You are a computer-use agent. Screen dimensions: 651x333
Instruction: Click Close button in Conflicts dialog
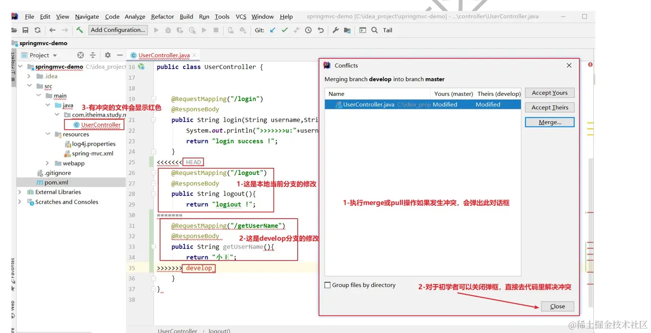(557, 307)
